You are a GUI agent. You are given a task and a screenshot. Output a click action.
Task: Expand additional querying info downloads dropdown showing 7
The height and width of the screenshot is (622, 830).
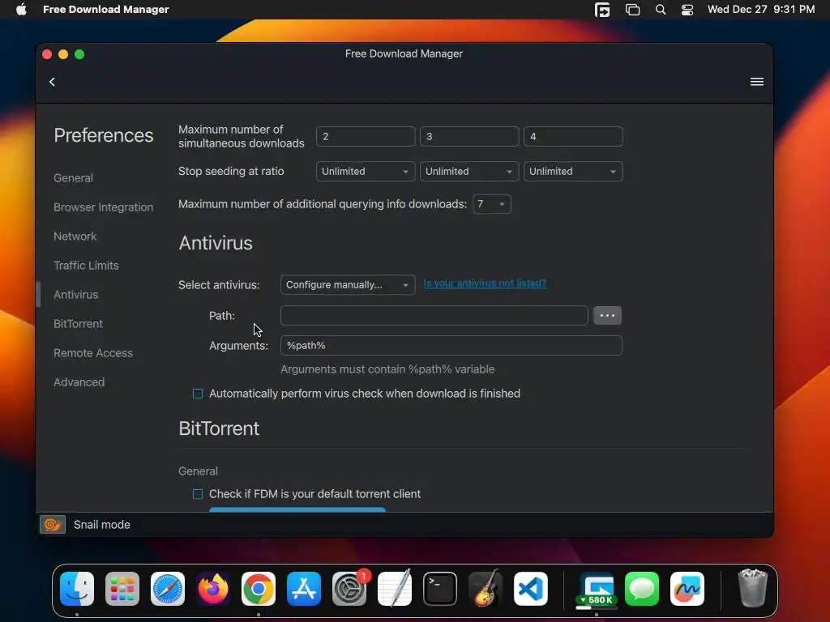(491, 204)
